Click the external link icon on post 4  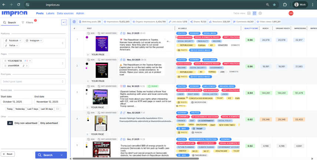(124, 113)
